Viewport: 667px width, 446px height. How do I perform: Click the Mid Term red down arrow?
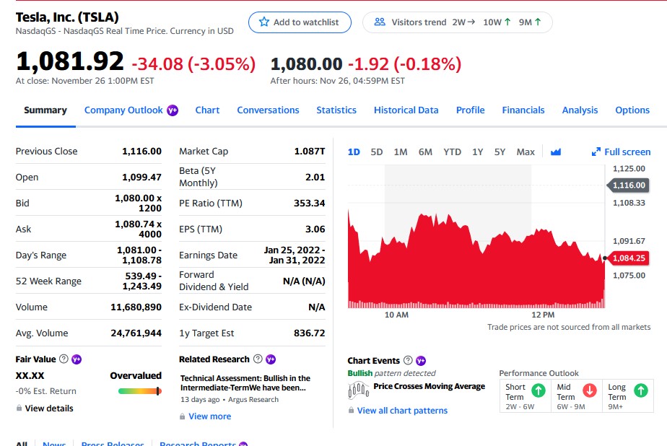(x=589, y=390)
